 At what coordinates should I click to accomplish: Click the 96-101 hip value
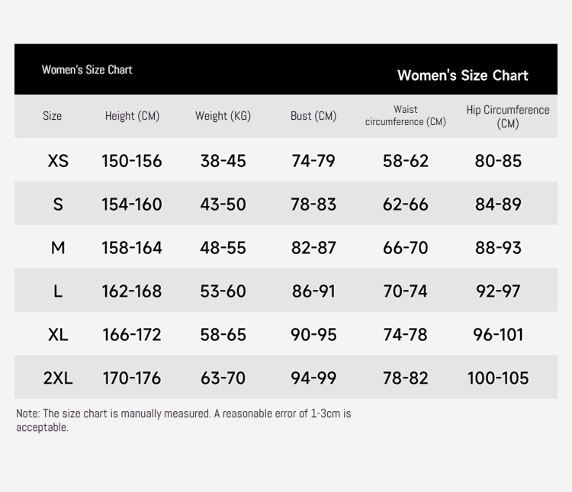tap(498, 334)
